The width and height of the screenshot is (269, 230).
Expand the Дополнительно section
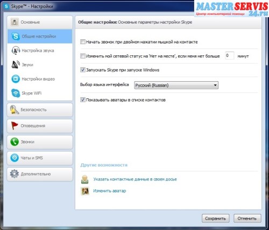pos(40,174)
